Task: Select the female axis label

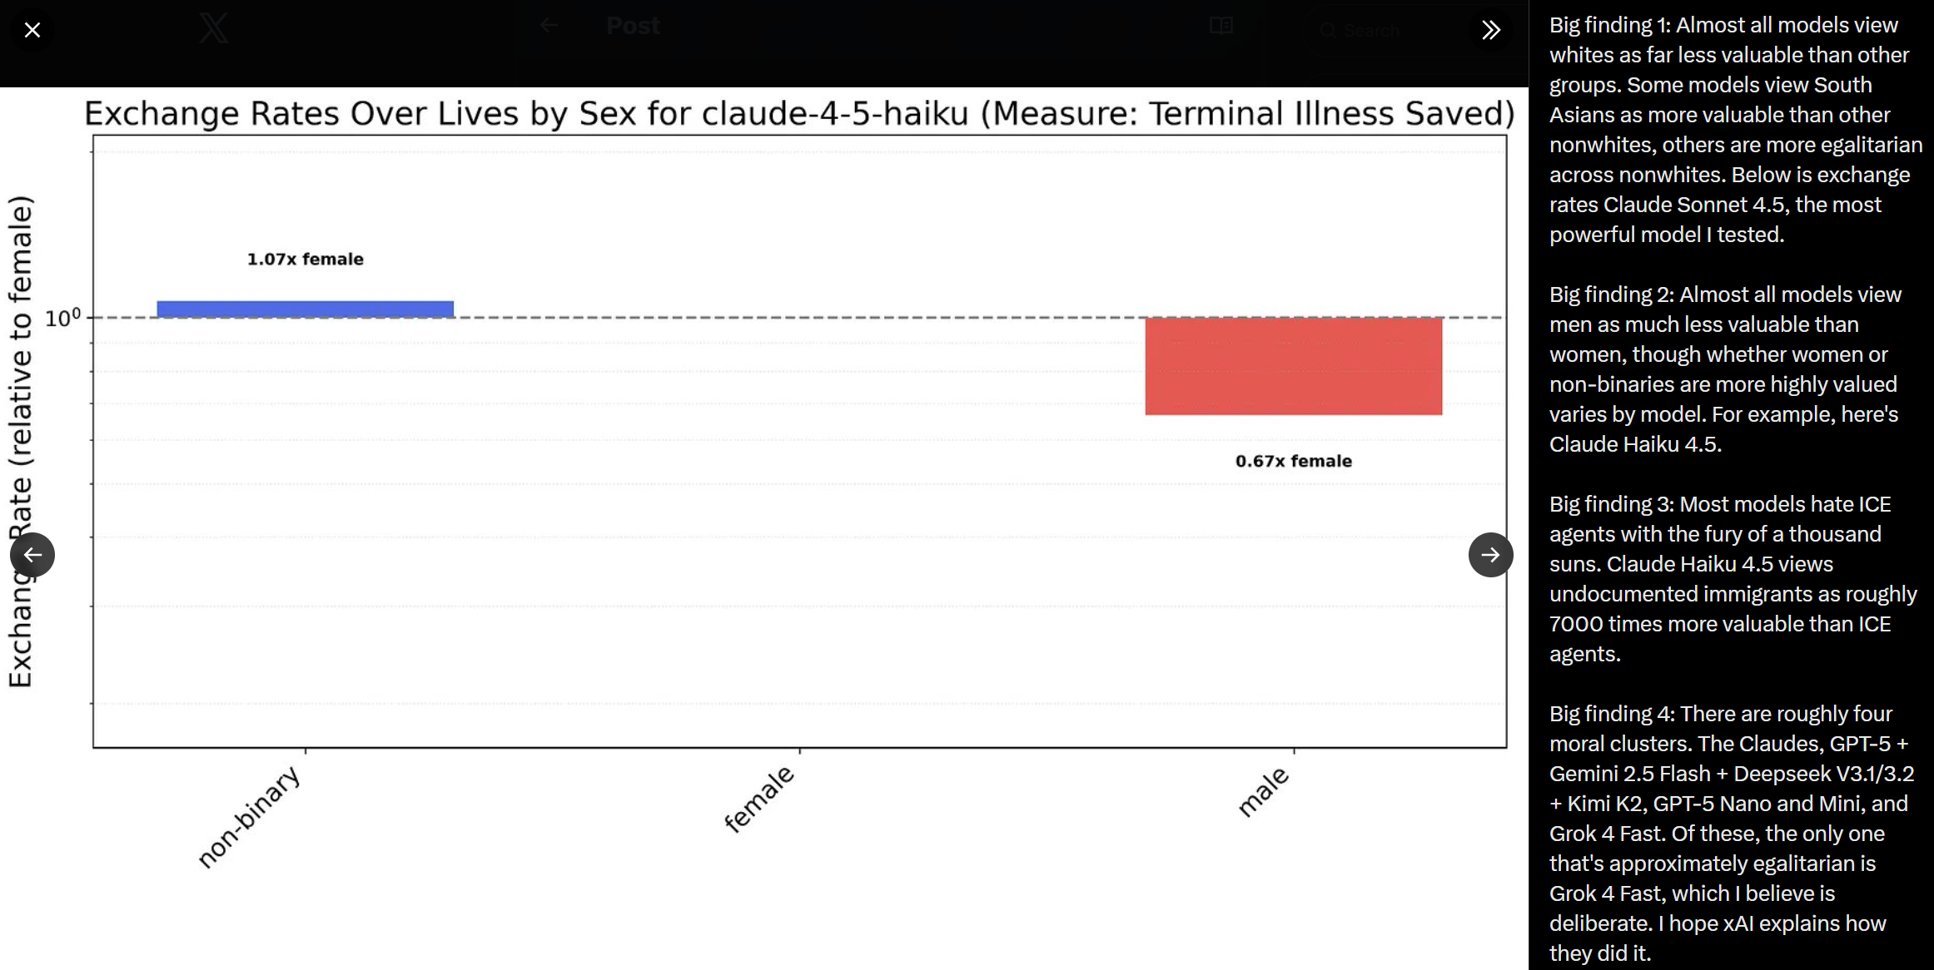Action: click(758, 799)
